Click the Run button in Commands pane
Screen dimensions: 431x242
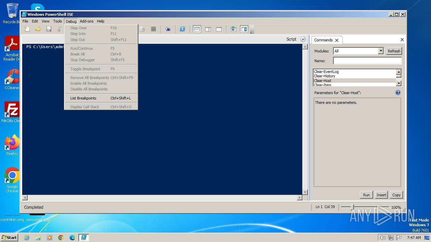click(x=366, y=195)
